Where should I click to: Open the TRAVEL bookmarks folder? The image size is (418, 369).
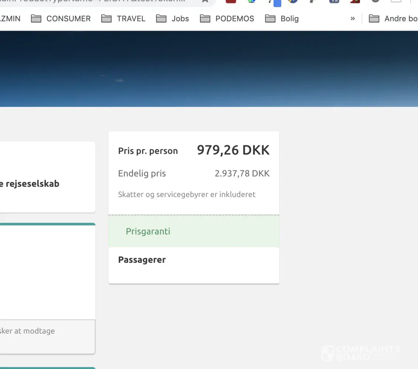click(x=123, y=19)
